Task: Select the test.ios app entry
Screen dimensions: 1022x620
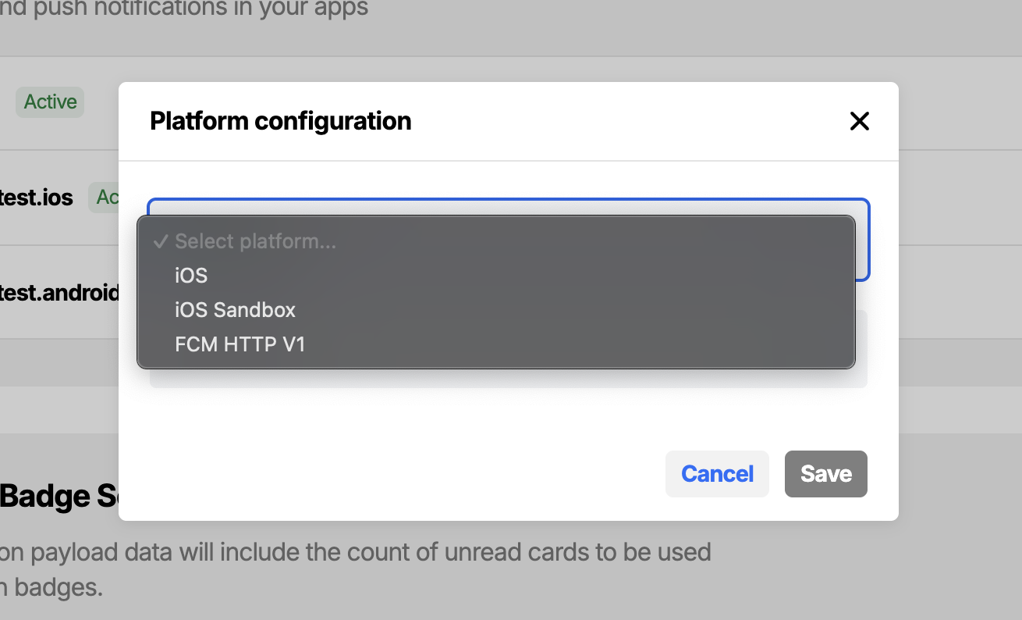Action: coord(34,197)
